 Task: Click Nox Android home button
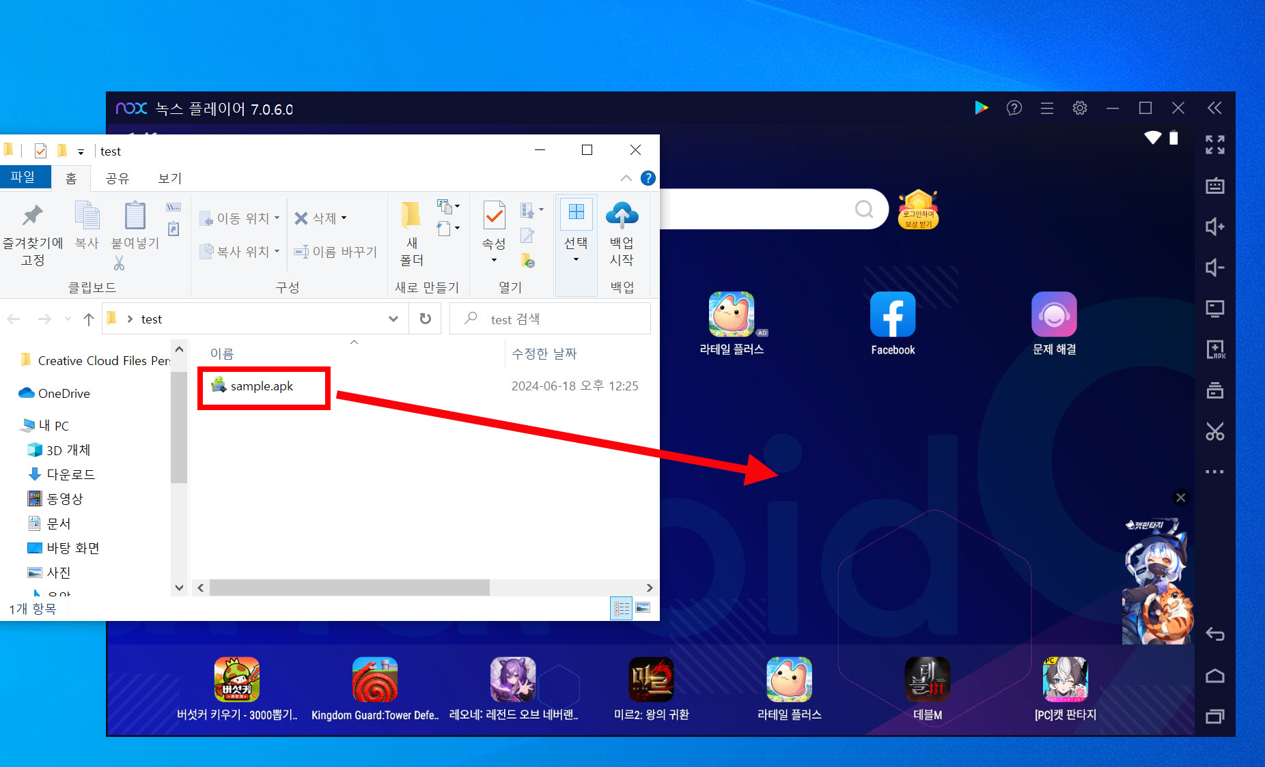pyautogui.click(x=1214, y=676)
